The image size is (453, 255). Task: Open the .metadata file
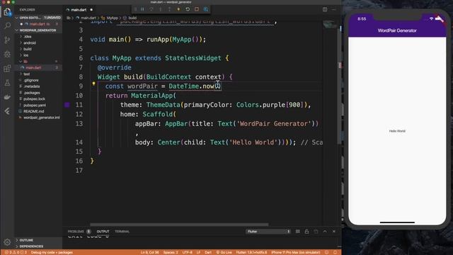click(x=32, y=86)
